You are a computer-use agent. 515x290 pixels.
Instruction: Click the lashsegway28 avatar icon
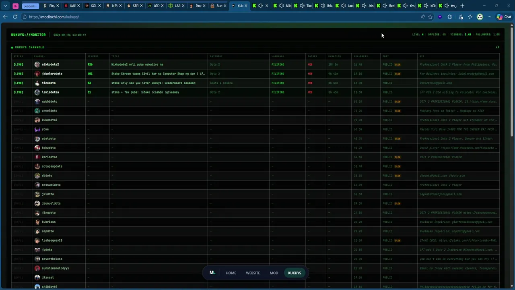(x=37, y=240)
